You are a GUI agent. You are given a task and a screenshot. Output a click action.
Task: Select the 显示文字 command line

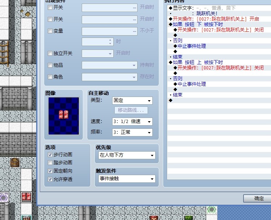(x=219, y=8)
